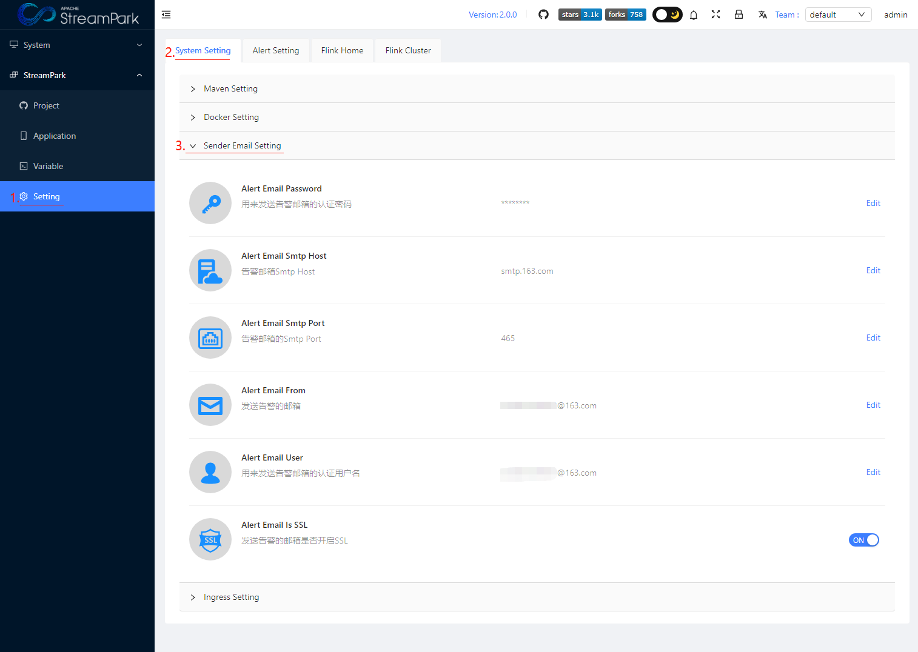Expand the Docker Setting section
This screenshot has width=918, height=652.
(231, 118)
